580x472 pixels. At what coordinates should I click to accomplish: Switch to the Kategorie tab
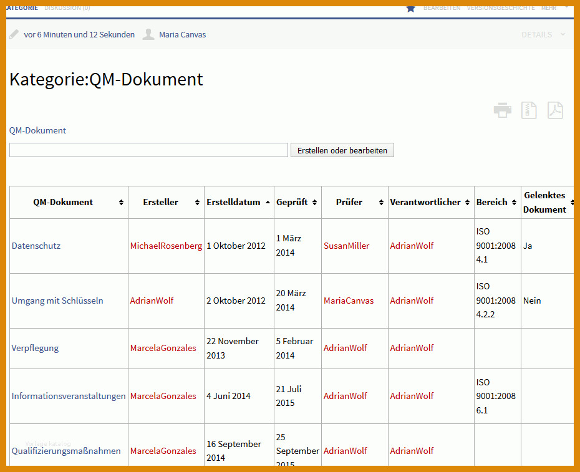pyautogui.click(x=22, y=8)
